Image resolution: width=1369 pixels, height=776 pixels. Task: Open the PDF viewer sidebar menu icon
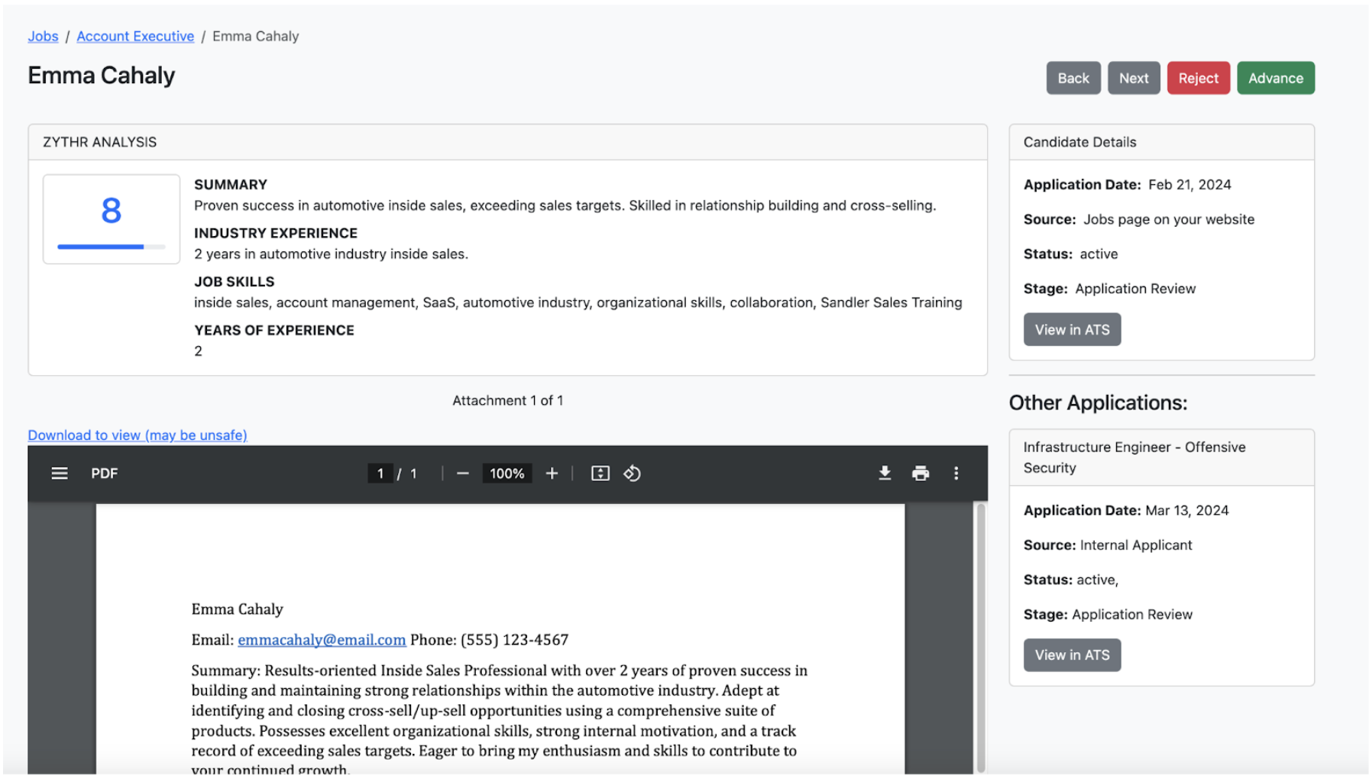pos(60,474)
